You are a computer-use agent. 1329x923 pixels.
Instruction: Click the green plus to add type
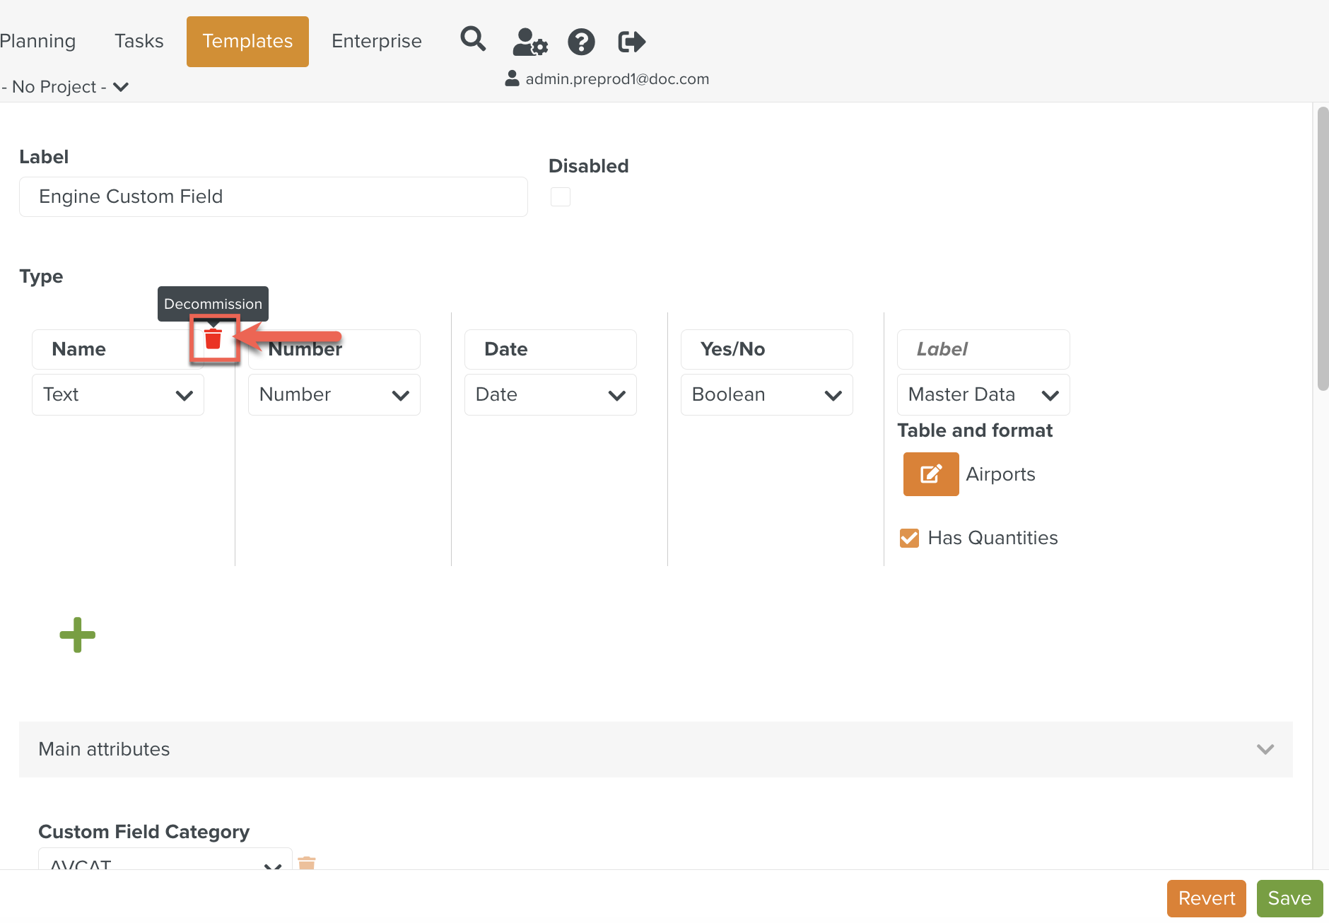click(77, 635)
